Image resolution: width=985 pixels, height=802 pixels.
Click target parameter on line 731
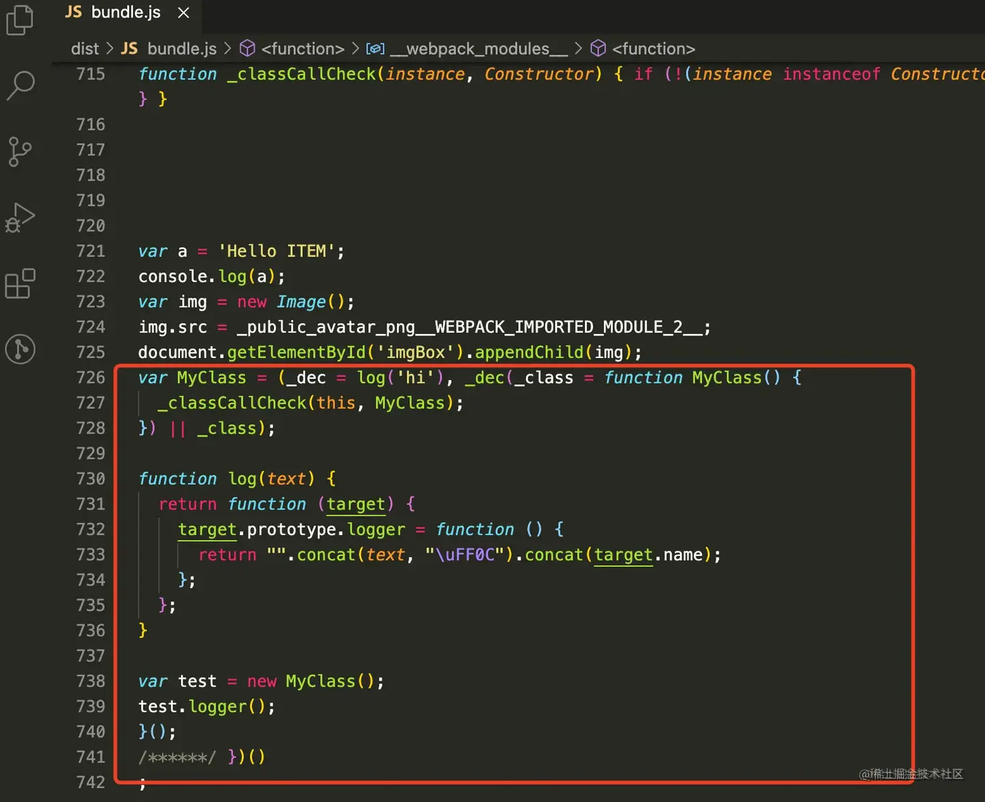click(x=356, y=504)
